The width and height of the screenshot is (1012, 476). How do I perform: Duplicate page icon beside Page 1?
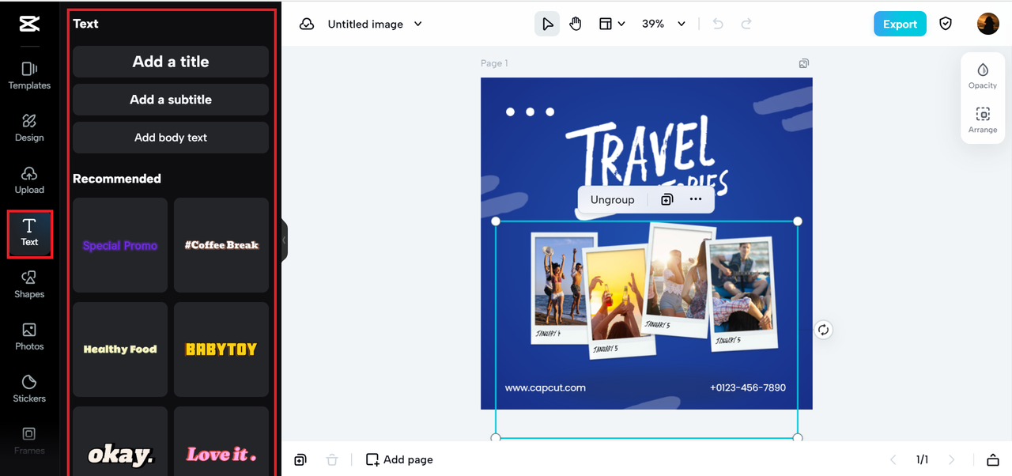[804, 63]
